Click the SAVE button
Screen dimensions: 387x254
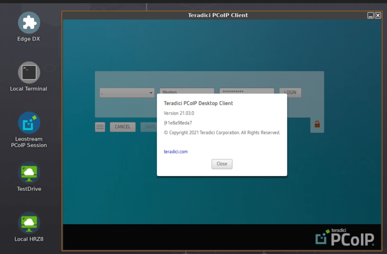pos(149,127)
